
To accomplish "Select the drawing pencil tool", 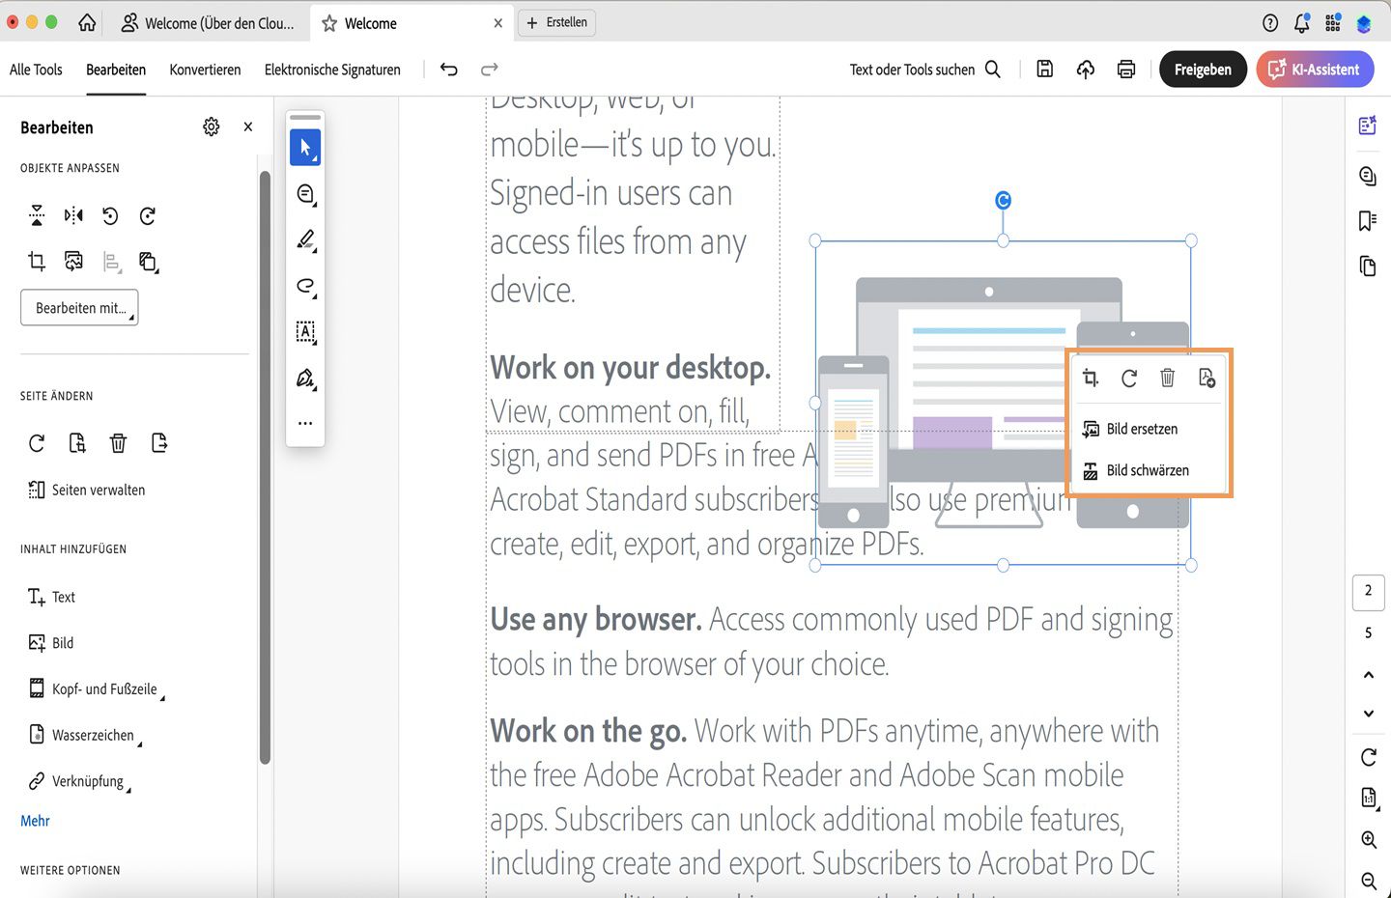I will pyautogui.click(x=304, y=239).
